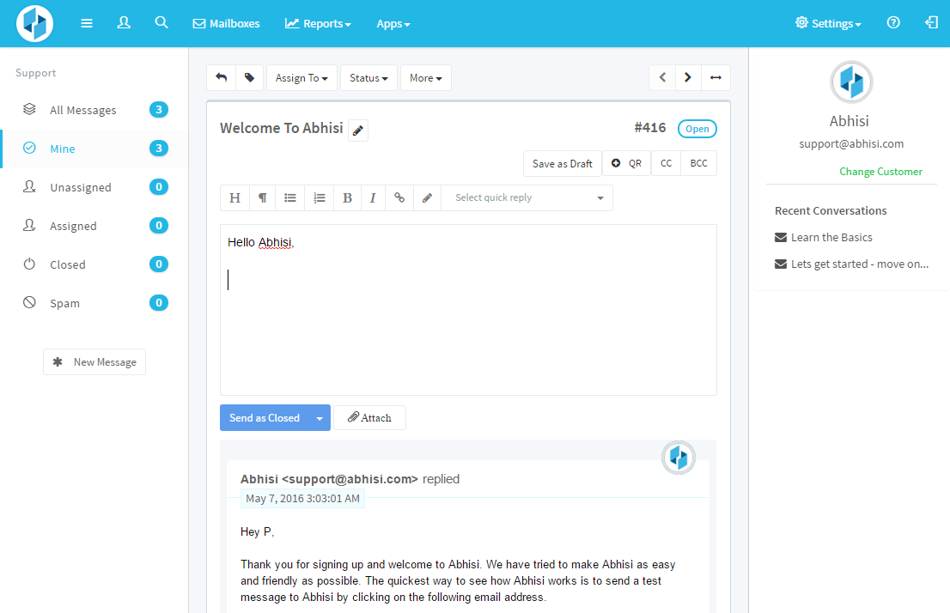Click the Abhisi customer avatar in right panel
This screenshot has width=950, height=613.
tap(851, 82)
